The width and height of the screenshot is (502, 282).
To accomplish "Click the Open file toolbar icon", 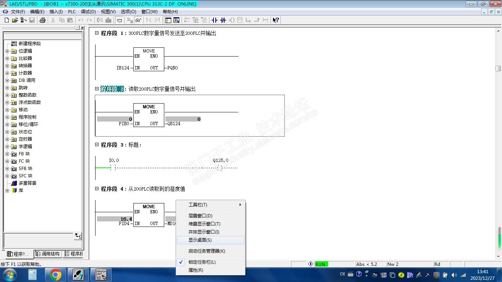I will (x=15, y=20).
